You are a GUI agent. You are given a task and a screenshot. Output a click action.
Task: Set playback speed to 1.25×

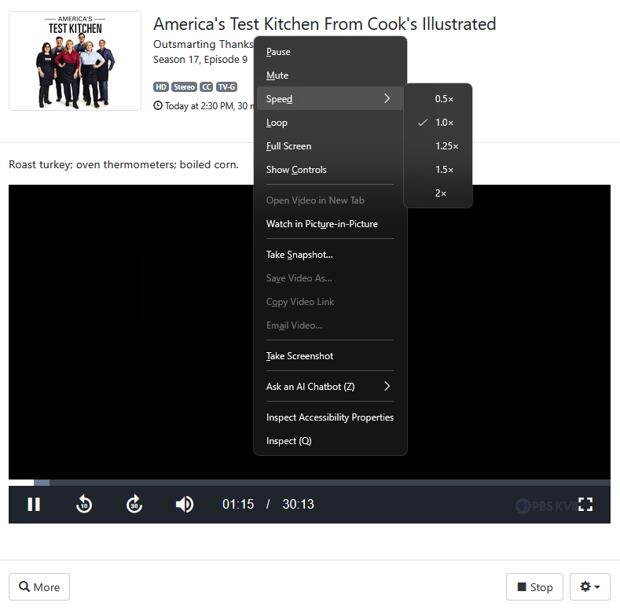446,146
